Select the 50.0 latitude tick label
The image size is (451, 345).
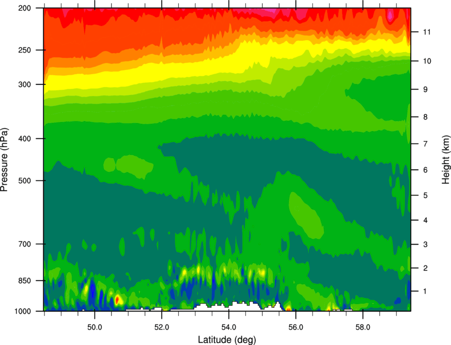tap(94, 327)
